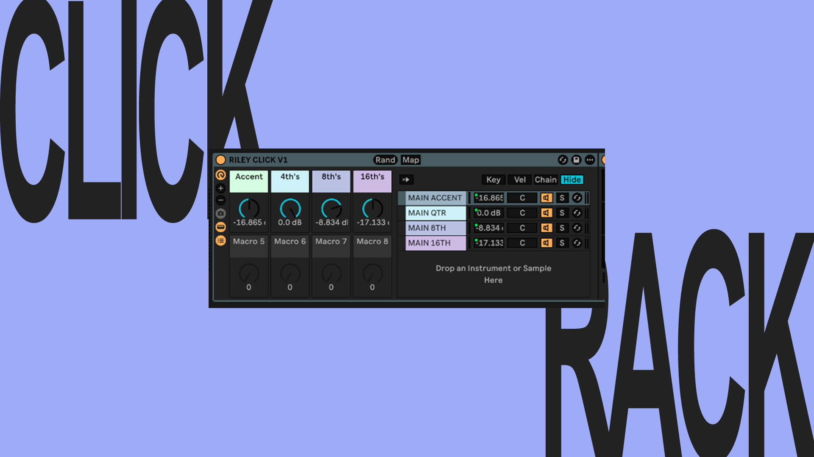
Task: Click the Hot-Swap preset icon in title bar
Action: pyautogui.click(x=563, y=160)
